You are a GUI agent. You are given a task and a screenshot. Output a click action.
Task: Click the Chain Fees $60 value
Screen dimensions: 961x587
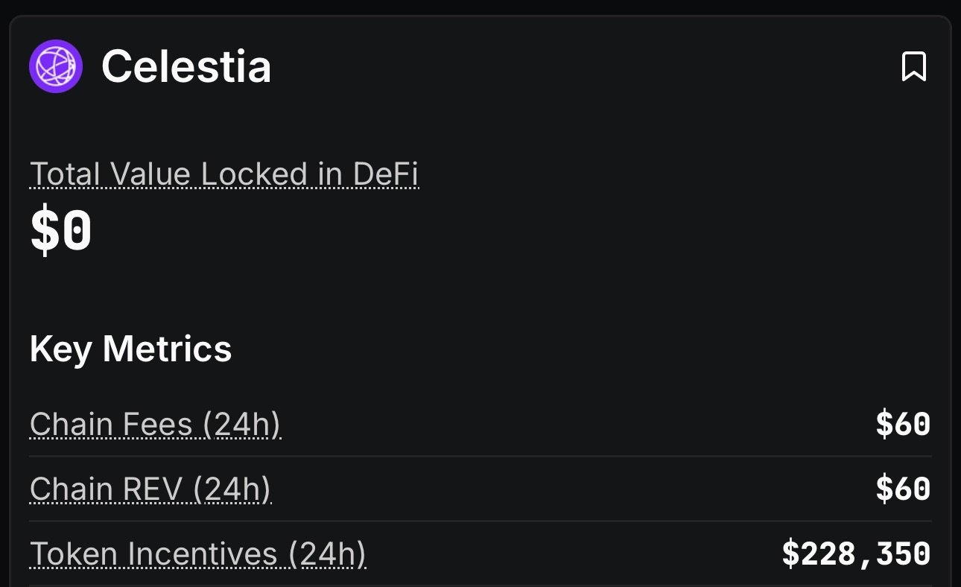point(903,425)
